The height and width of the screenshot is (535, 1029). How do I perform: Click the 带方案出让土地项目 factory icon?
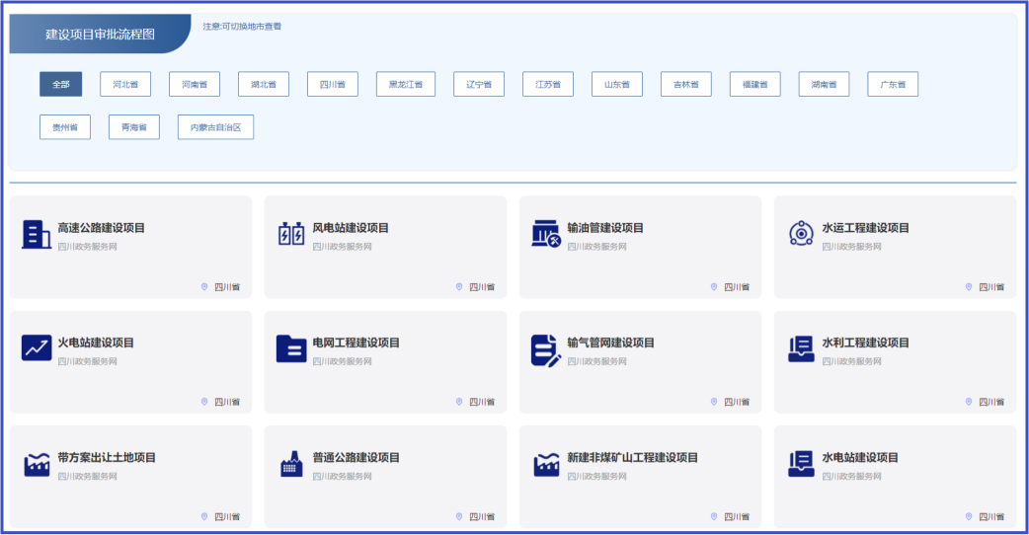(37, 464)
